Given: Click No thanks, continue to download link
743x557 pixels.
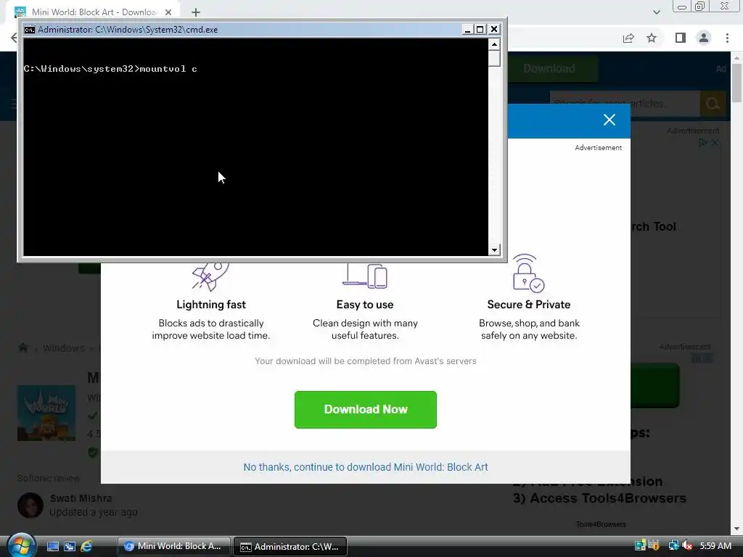Looking at the screenshot, I should pyautogui.click(x=366, y=467).
